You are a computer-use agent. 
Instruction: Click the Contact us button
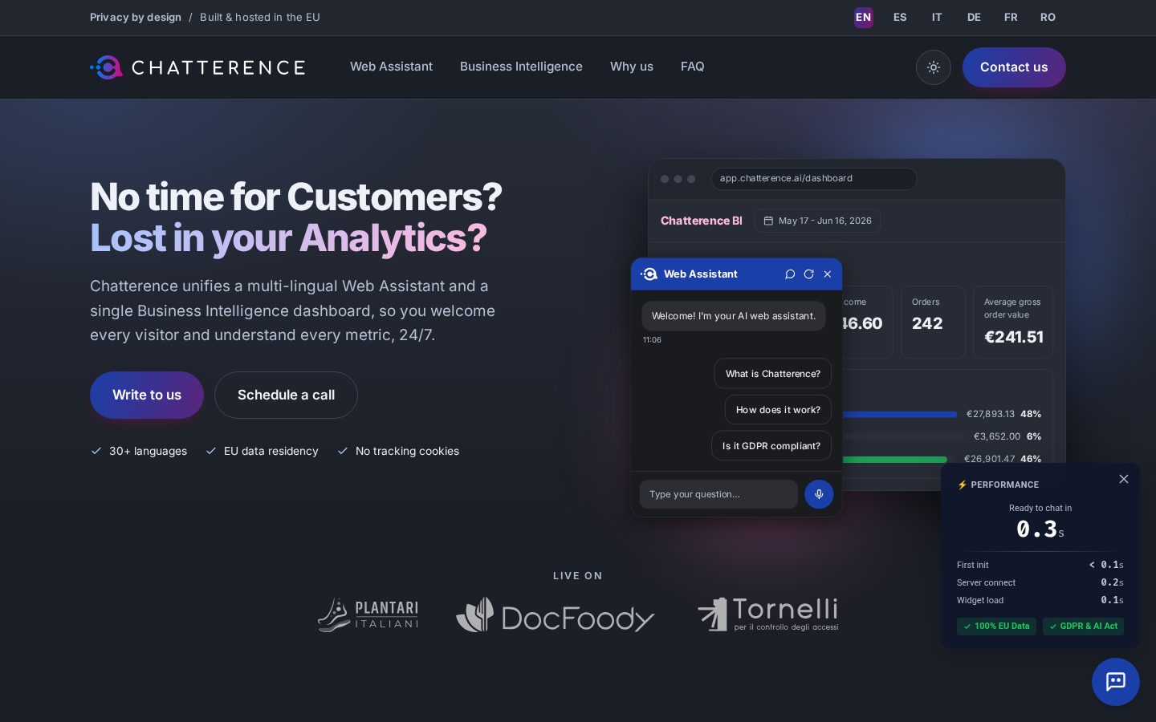click(1014, 67)
